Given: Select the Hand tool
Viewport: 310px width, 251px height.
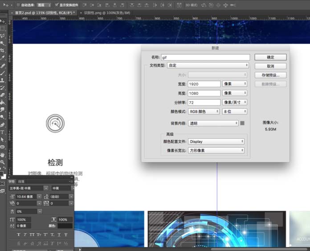Looking at the screenshot, I should 3,155.
